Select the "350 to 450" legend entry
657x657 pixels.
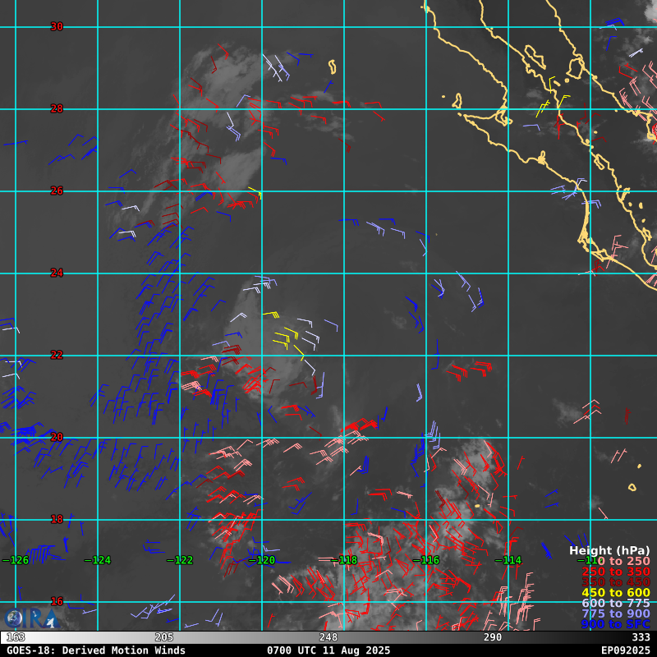[x=615, y=582]
